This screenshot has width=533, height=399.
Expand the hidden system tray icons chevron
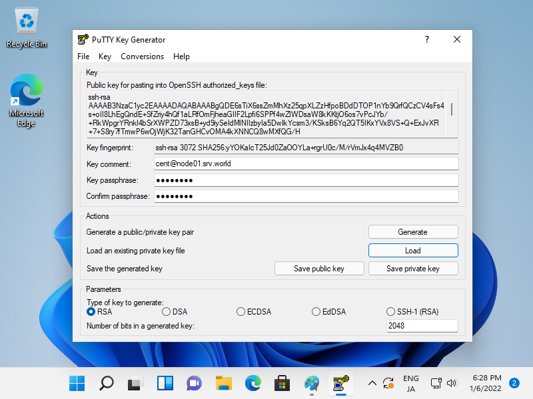tap(372, 383)
